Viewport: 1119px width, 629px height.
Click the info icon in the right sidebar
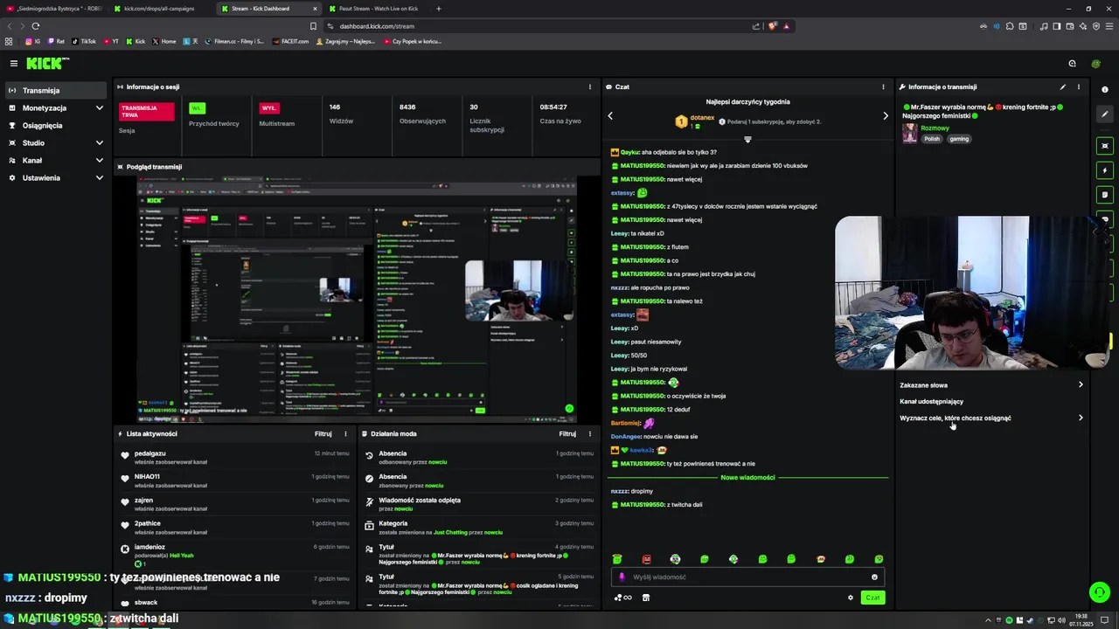1105,89
